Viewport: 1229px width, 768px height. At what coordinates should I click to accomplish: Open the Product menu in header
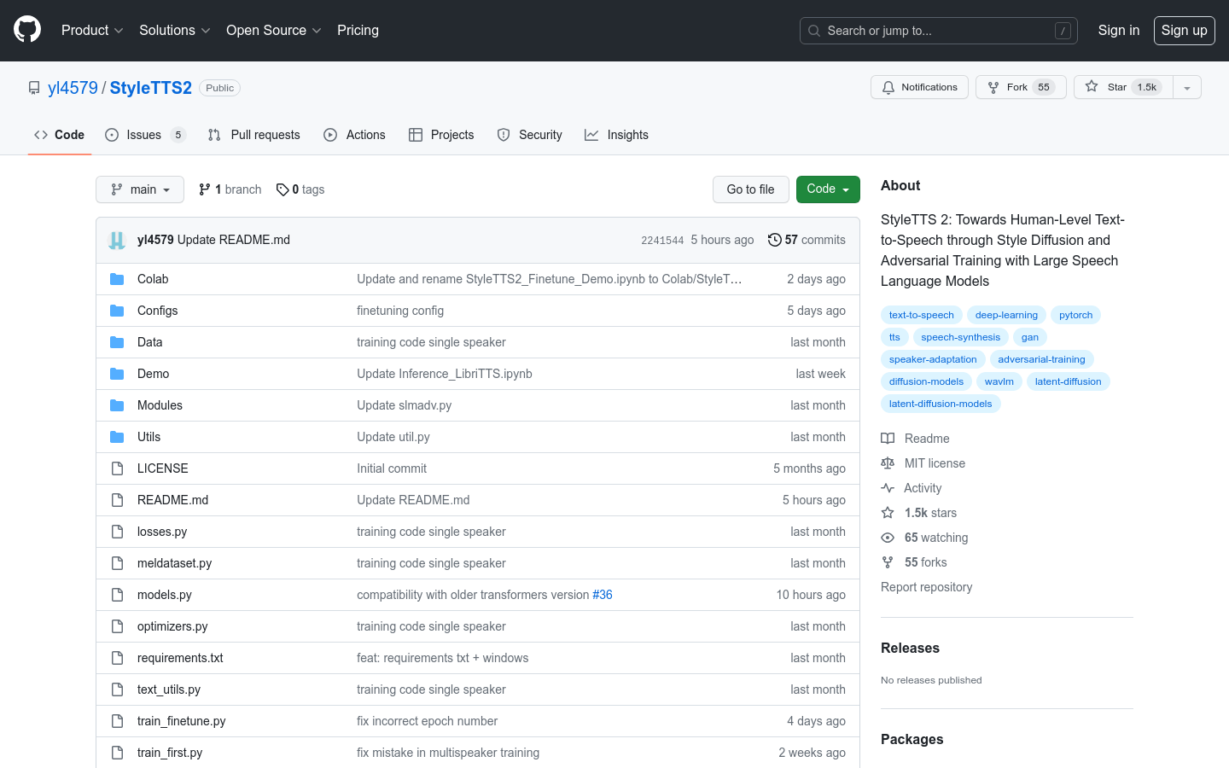(x=92, y=30)
